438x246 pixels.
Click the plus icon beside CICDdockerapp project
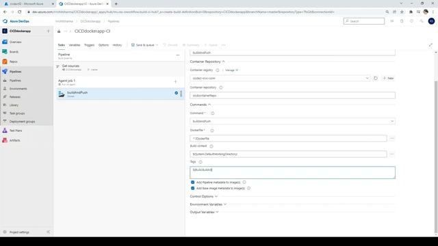tap(48, 31)
